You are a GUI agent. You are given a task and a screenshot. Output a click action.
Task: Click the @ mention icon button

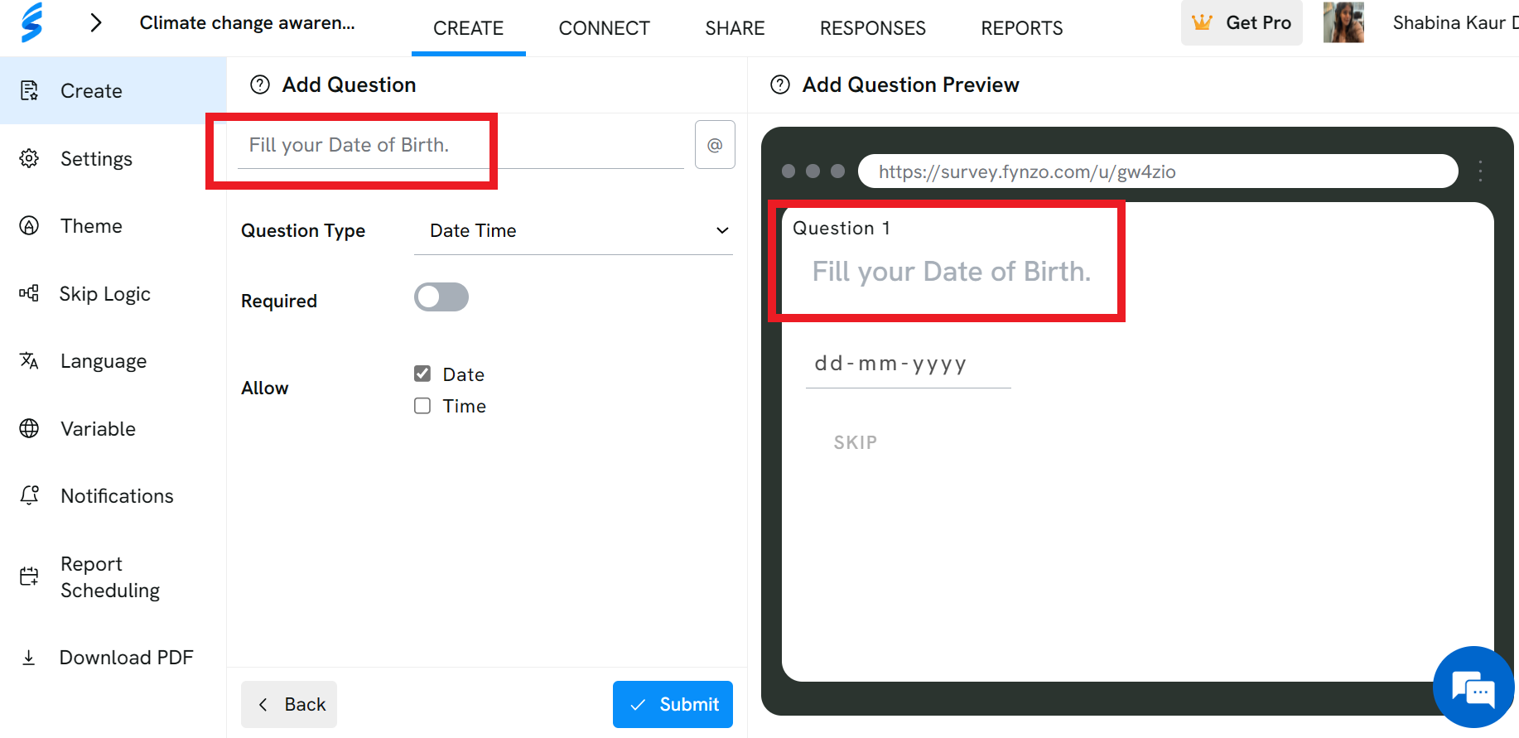pyautogui.click(x=715, y=145)
